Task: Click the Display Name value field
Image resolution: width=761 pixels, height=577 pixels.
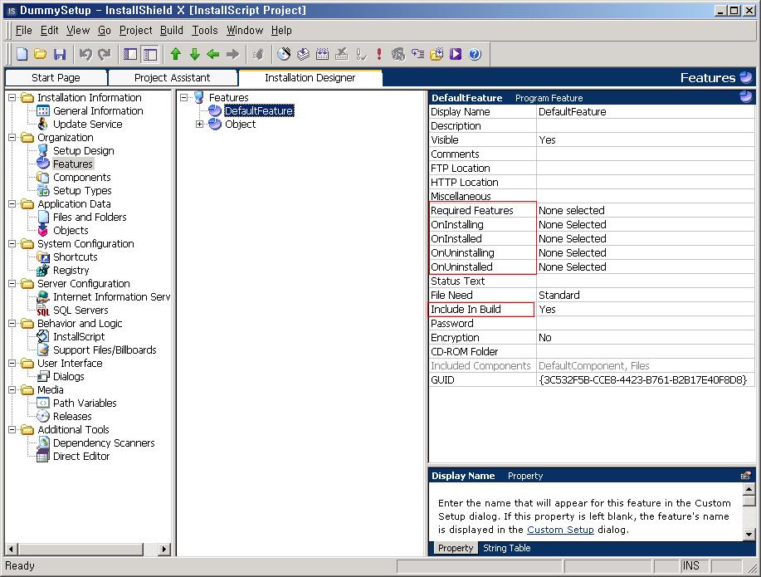Action: (646, 112)
